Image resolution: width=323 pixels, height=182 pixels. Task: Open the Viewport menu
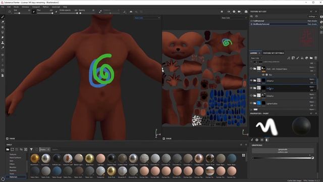[36, 7]
